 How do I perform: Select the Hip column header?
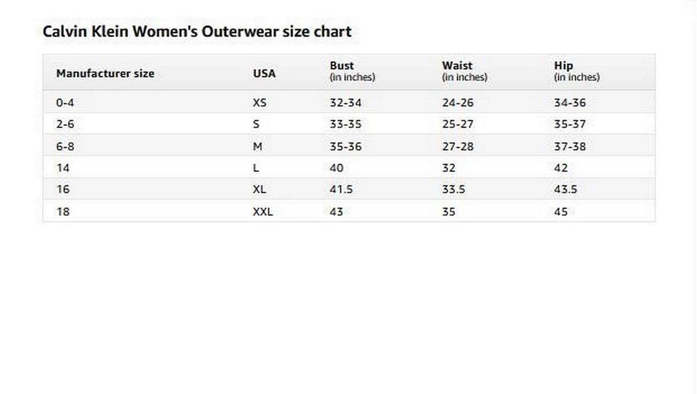[563, 66]
